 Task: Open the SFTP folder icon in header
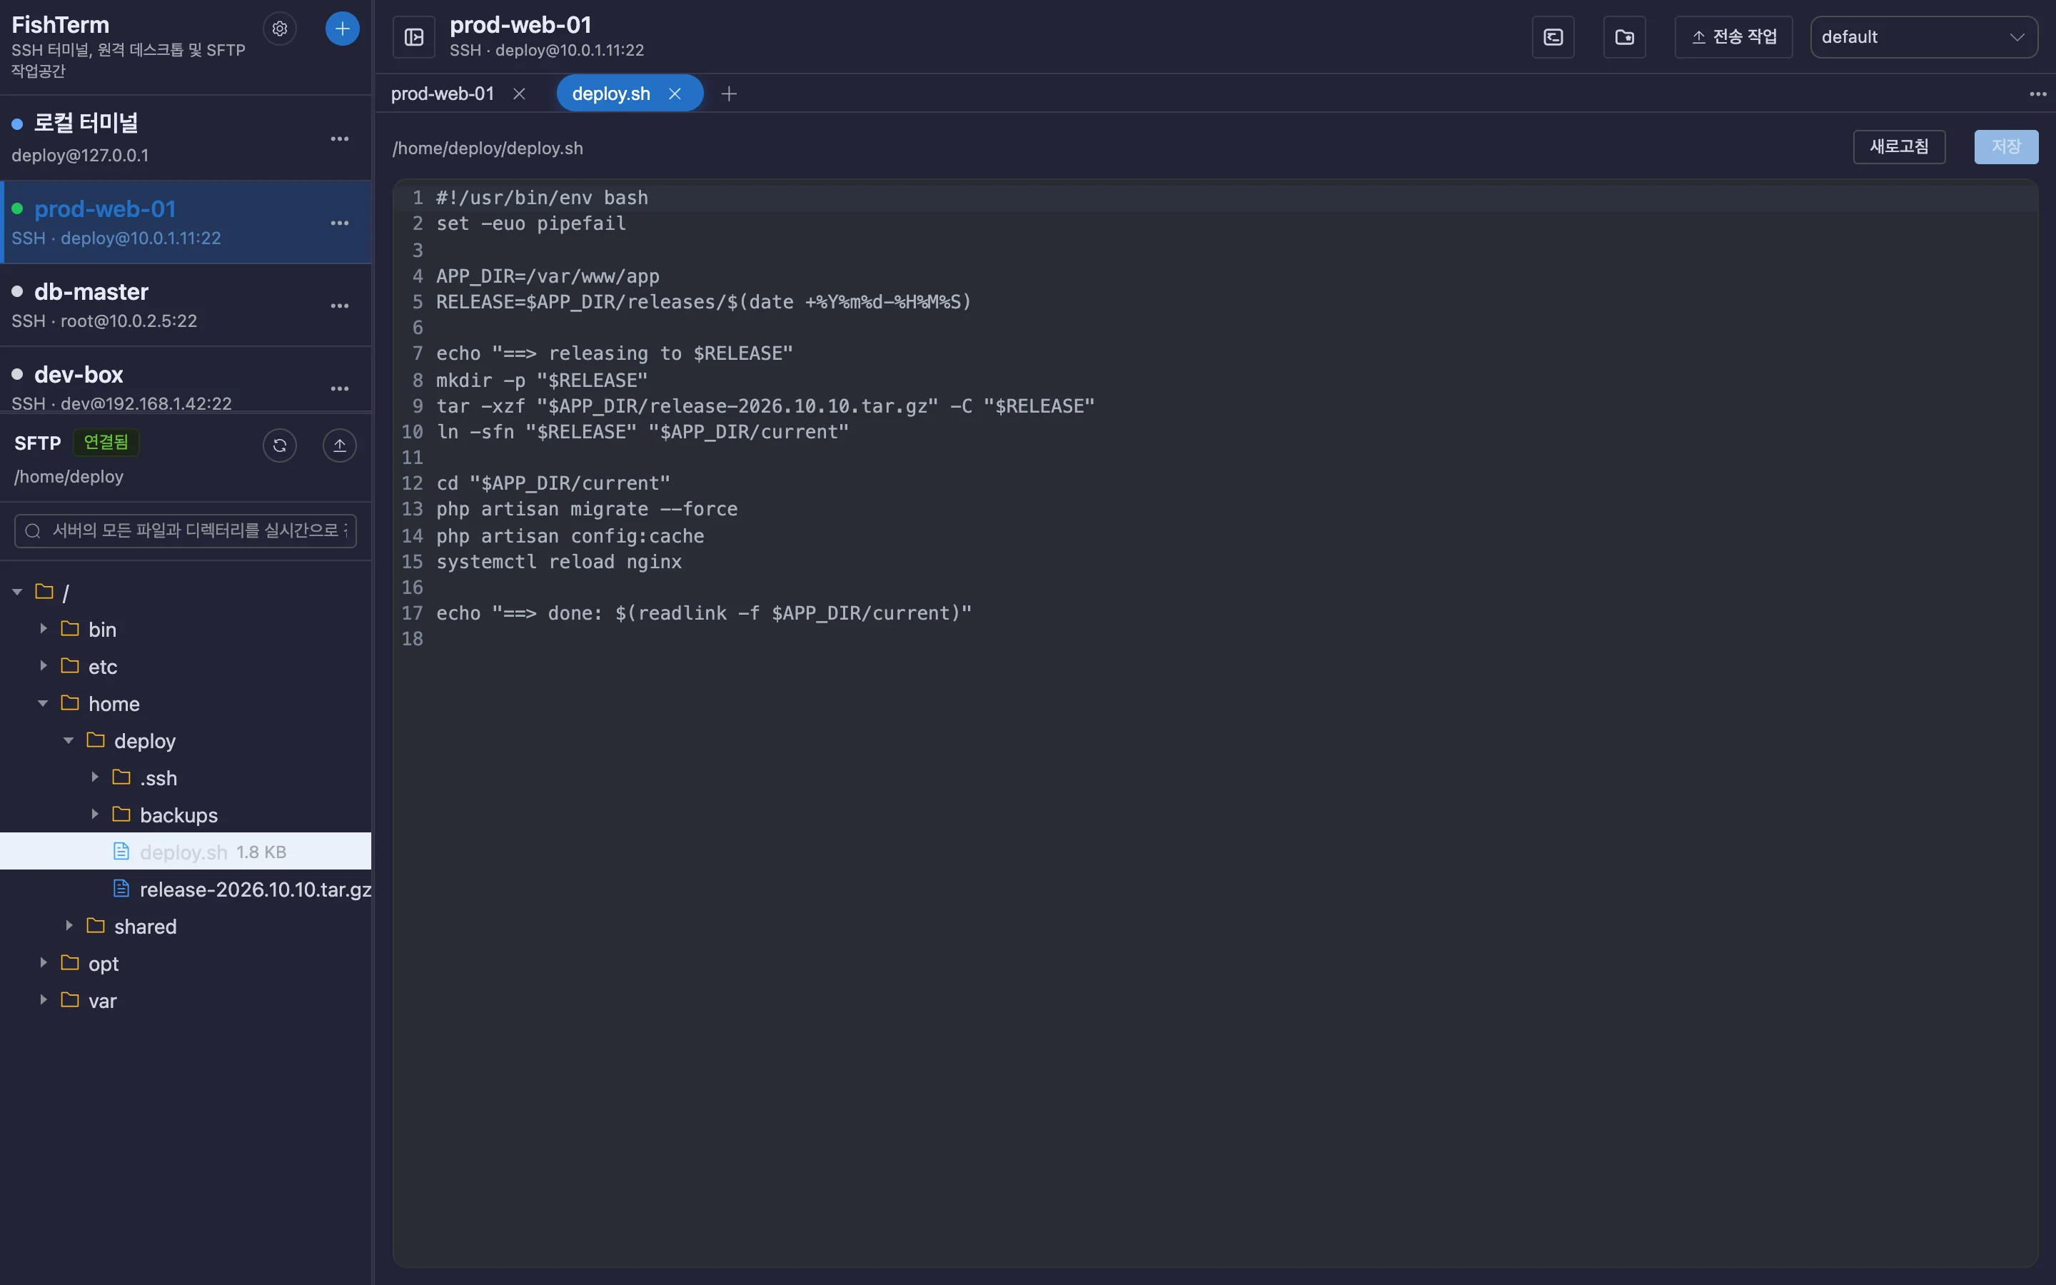click(1624, 37)
